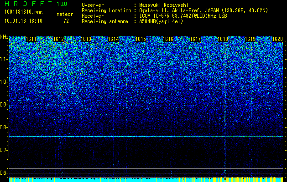Click the meteor label above the count
This screenshot has height=182, width=287.
[x=65, y=14]
